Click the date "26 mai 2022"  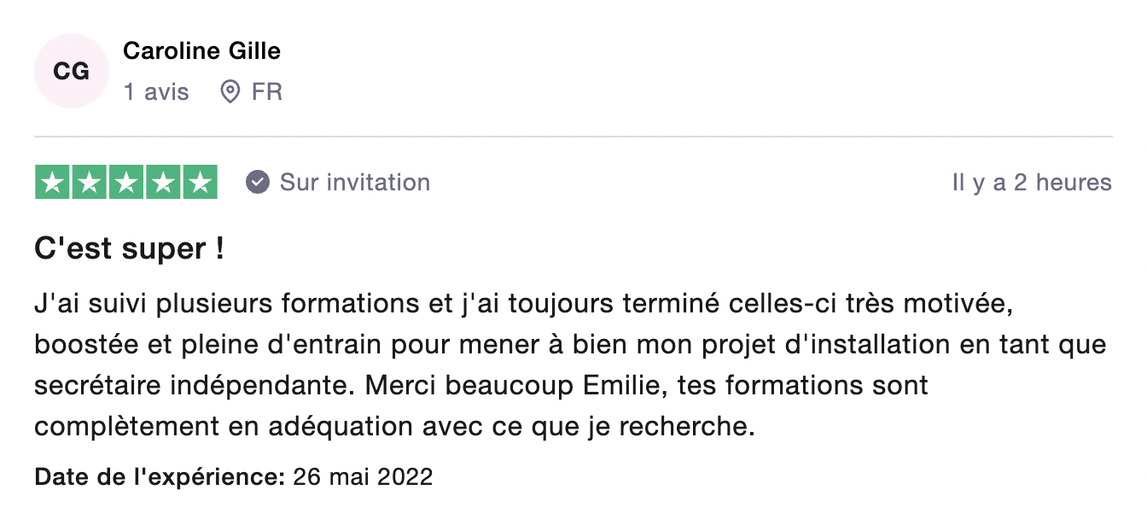(363, 476)
